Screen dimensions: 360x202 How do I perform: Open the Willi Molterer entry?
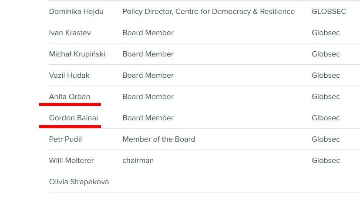click(71, 161)
